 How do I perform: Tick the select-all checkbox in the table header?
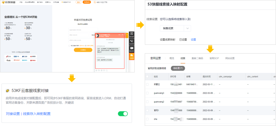click(147, 76)
